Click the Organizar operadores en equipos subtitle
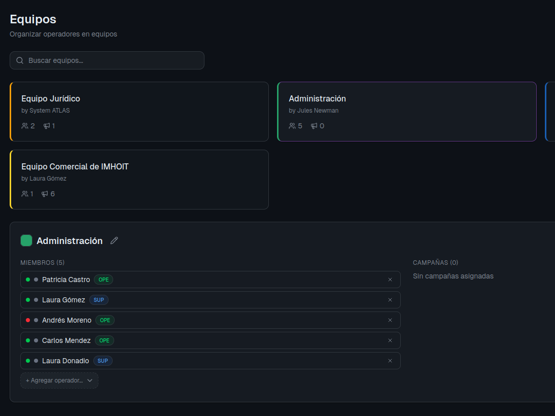The image size is (555, 416). pyautogui.click(x=63, y=34)
